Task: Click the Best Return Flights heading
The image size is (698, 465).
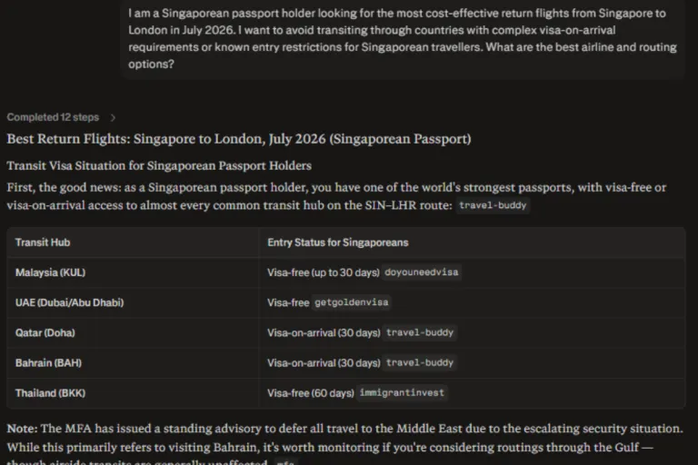Action: [x=238, y=139]
